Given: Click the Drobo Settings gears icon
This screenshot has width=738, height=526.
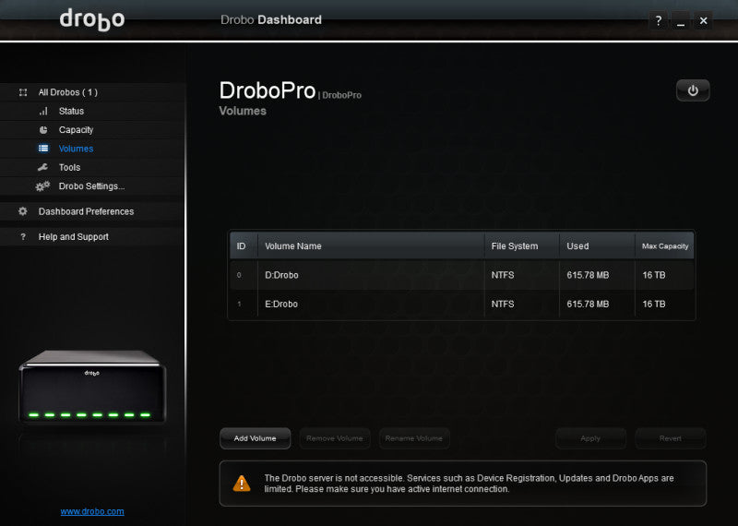Looking at the screenshot, I should [42, 186].
